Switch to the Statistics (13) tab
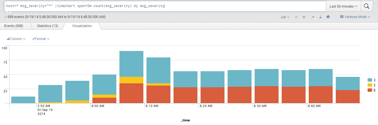Viewport: 378px width, 125px height. (47, 26)
